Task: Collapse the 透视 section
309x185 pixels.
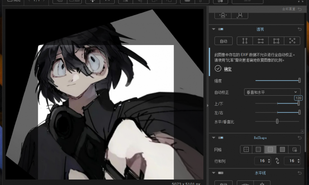Action: (x=213, y=29)
